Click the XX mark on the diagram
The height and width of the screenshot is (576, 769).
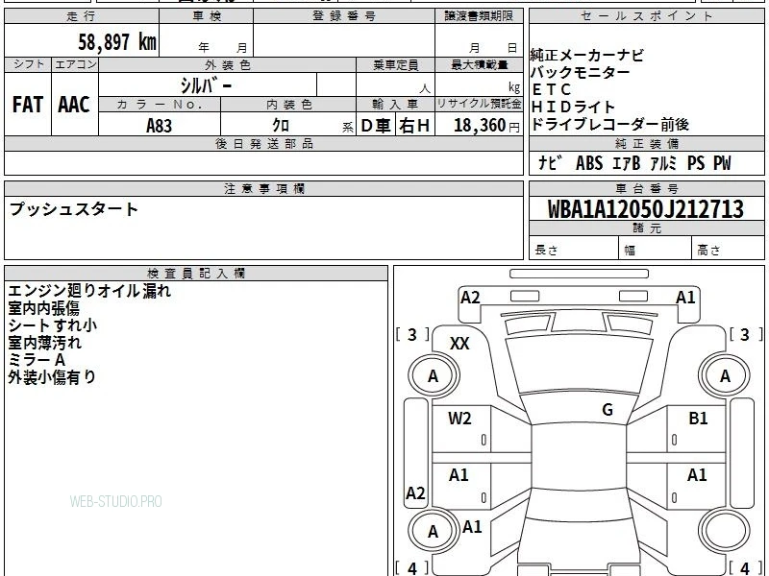(x=459, y=344)
